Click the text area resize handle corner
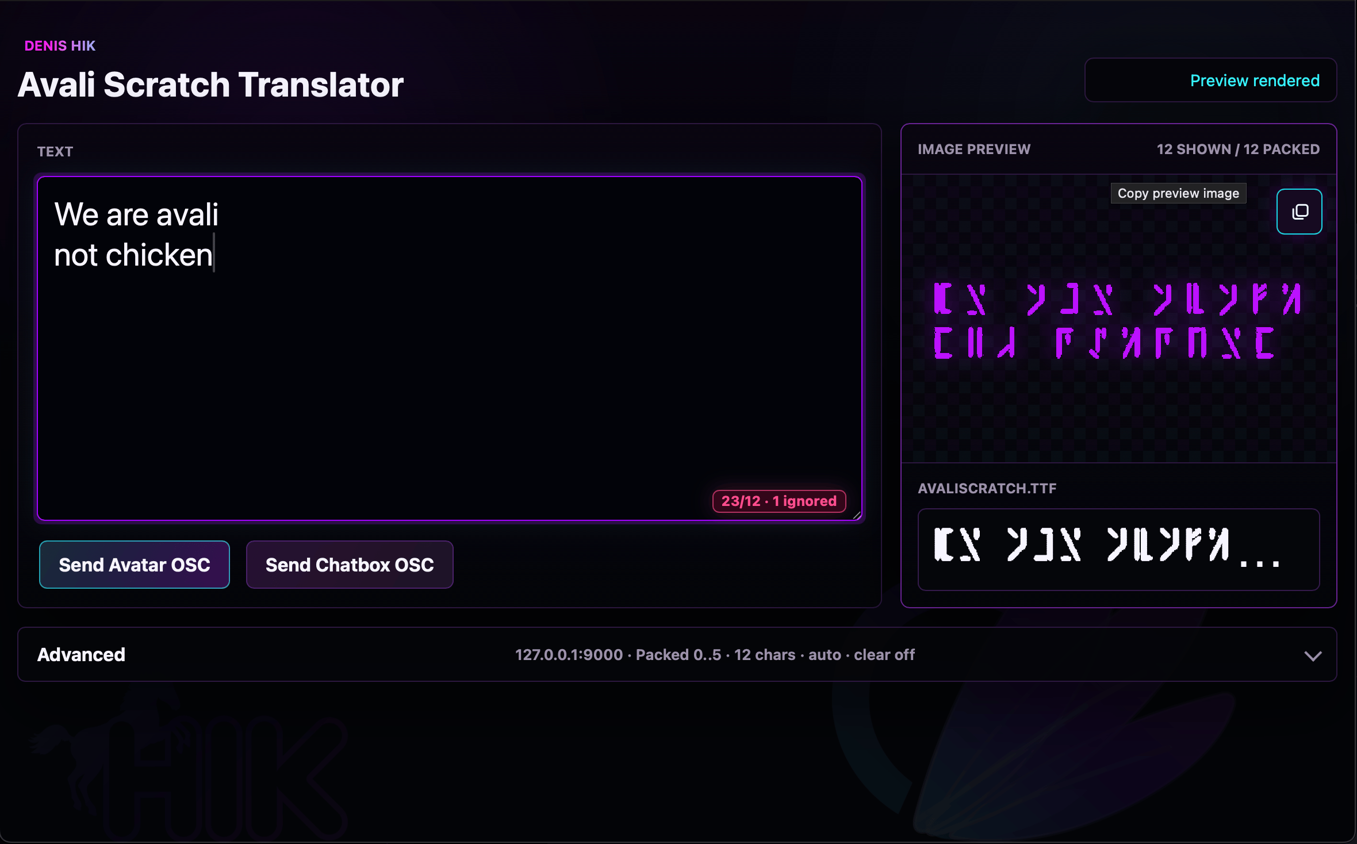The height and width of the screenshot is (844, 1357). coord(856,515)
